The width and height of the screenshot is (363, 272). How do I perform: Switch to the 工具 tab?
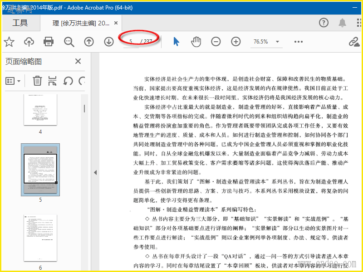point(20,23)
